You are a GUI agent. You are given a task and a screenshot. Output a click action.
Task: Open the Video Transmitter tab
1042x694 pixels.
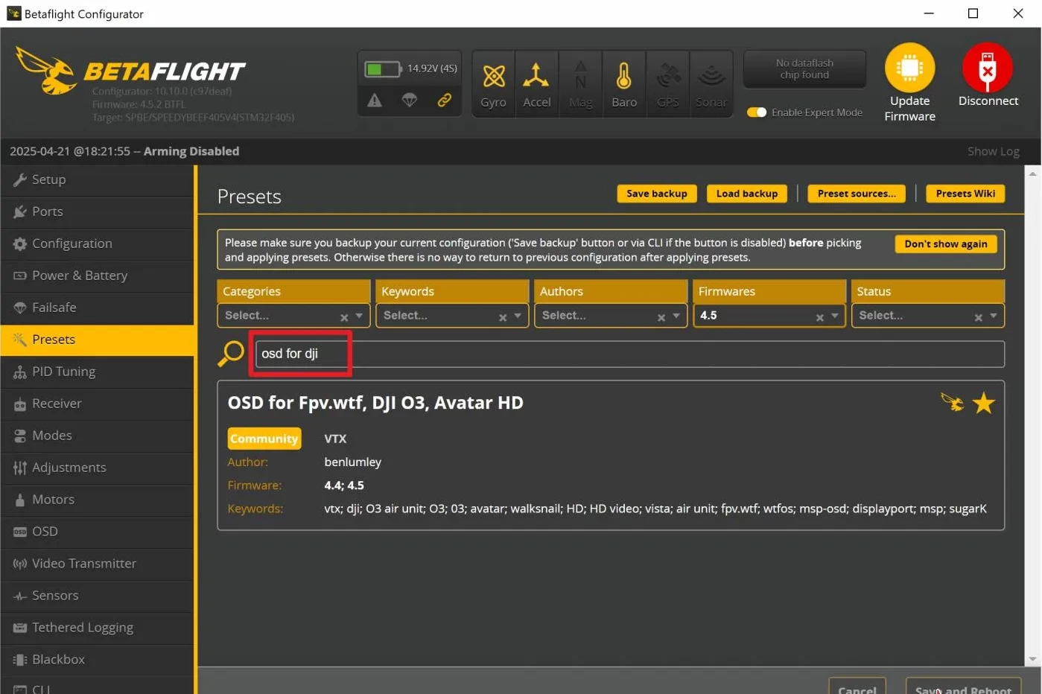point(98,564)
